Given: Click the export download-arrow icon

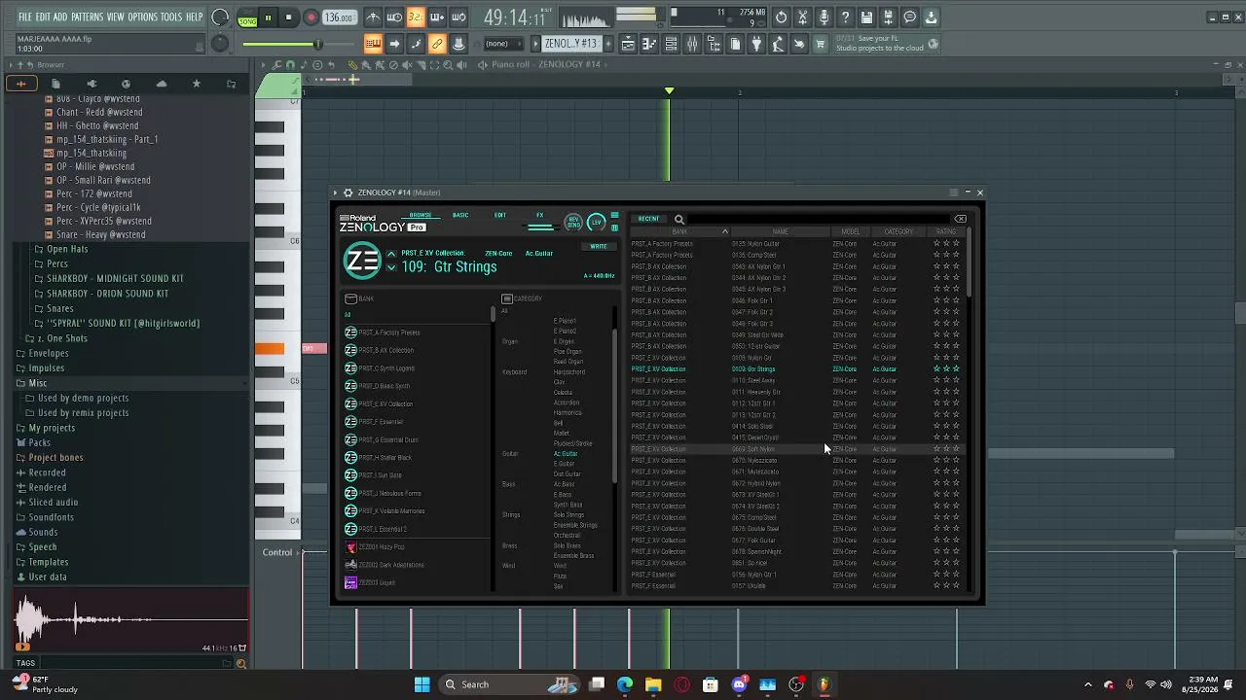Looking at the screenshot, I should coord(931,17).
